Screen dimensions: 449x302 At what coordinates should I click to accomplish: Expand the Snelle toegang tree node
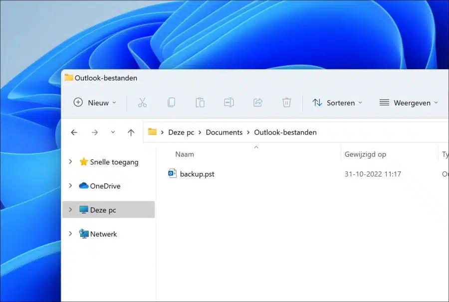coord(70,161)
